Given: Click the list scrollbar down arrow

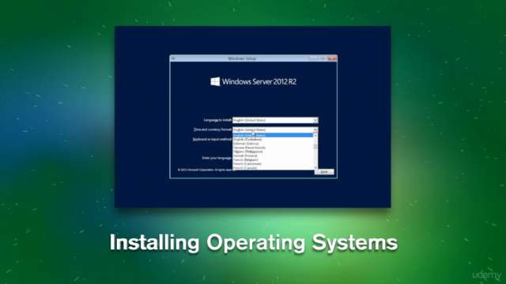Looking at the screenshot, I should (315, 168).
